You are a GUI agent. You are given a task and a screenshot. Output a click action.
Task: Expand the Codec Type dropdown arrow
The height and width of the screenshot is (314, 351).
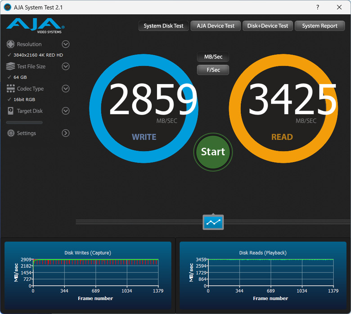66,89
